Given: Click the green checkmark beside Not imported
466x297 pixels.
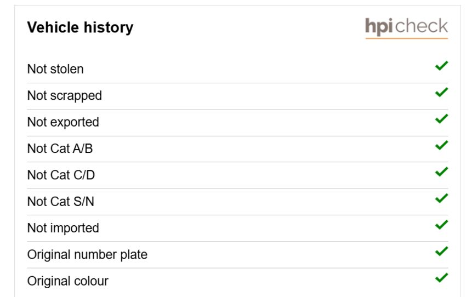Looking at the screenshot, I should 442,225.
